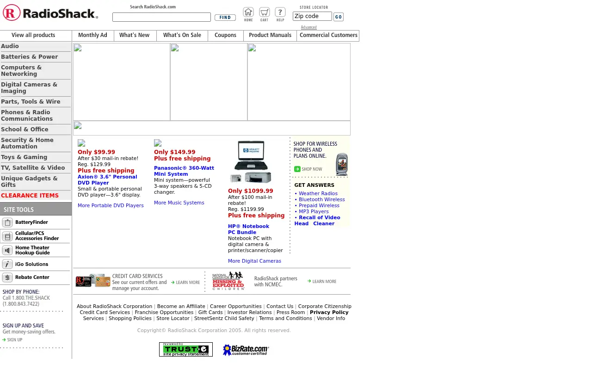Click the GO store locator button
The image size is (592, 370).
339,17
